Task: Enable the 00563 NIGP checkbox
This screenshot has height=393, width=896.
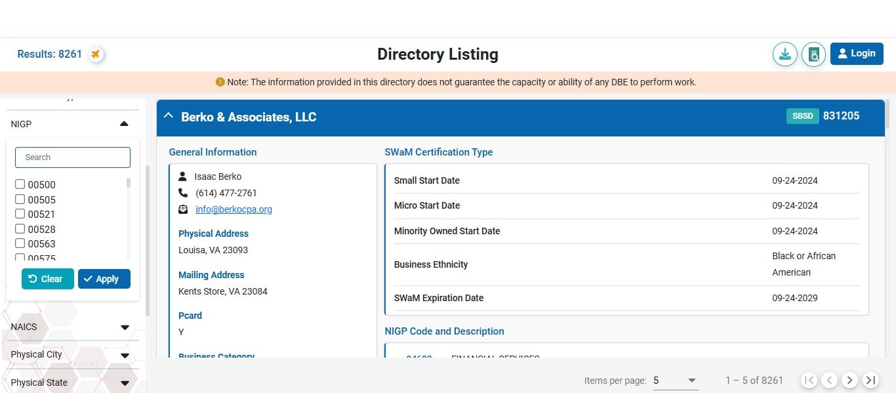Action: pyautogui.click(x=20, y=243)
